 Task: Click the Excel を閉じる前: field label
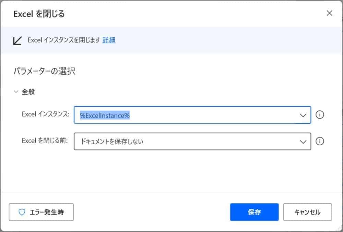(45, 141)
